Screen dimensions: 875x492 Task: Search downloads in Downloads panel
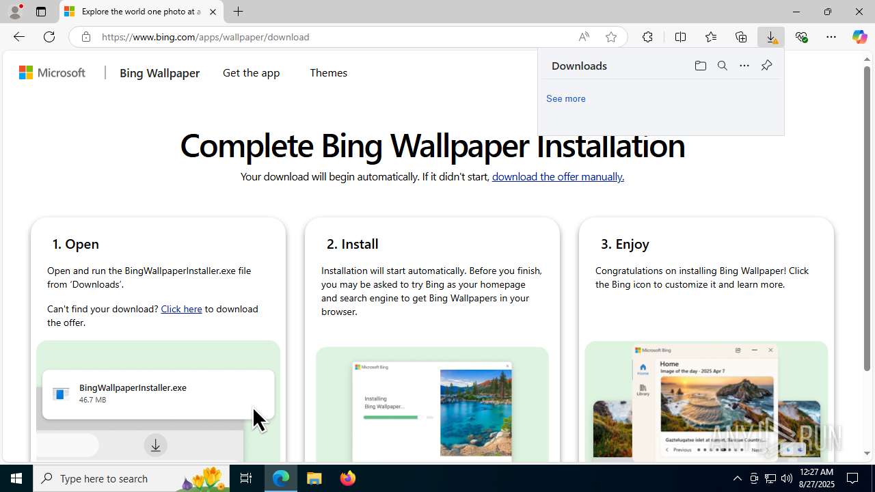point(722,66)
